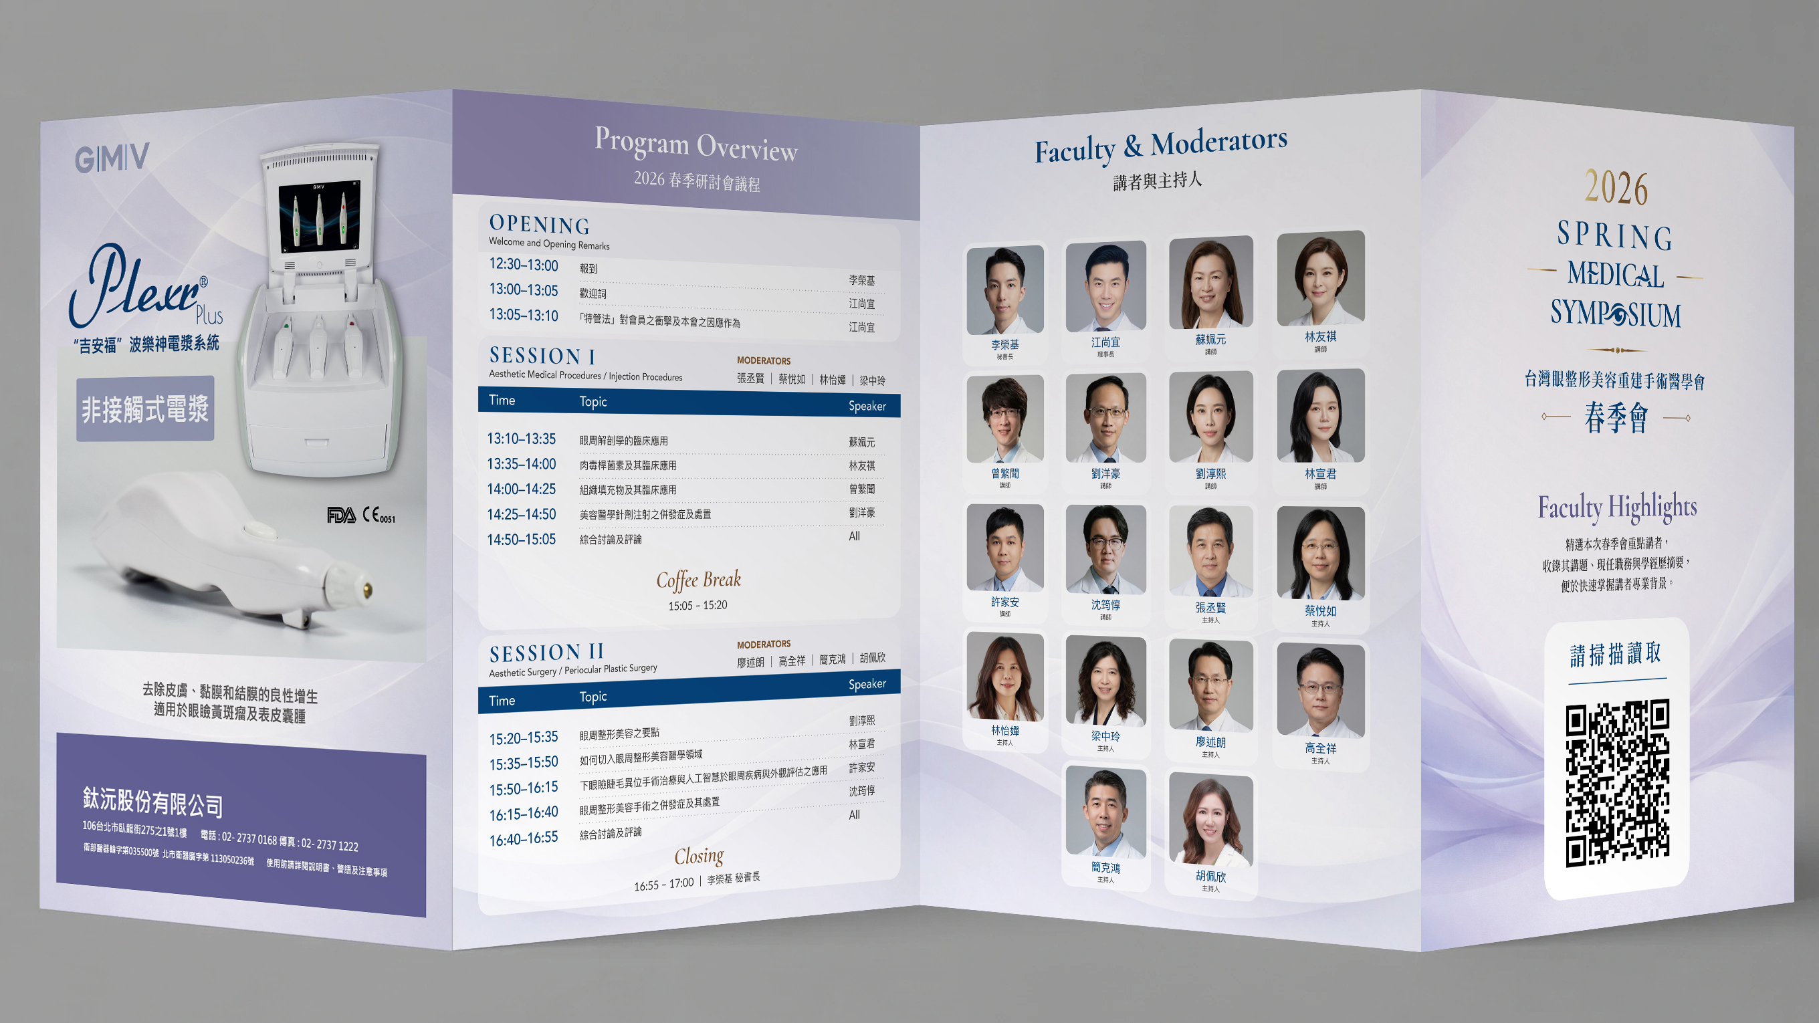Select the QR code under 請掃描讀取
Image resolution: width=1819 pixels, height=1023 pixels.
(1617, 782)
